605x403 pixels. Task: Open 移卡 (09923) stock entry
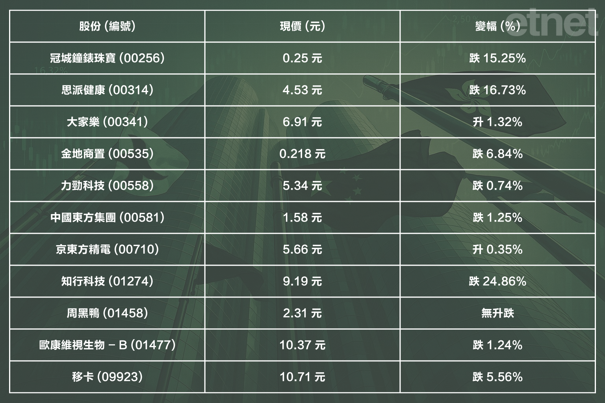107,377
